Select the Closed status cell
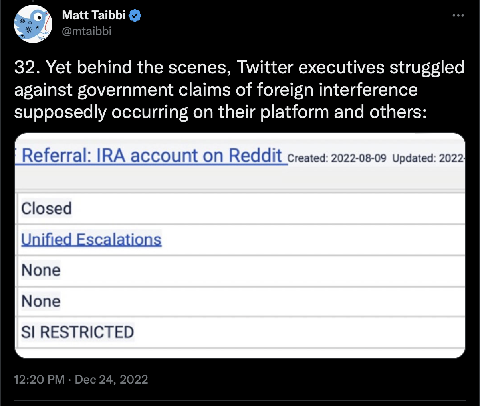 [46, 209]
